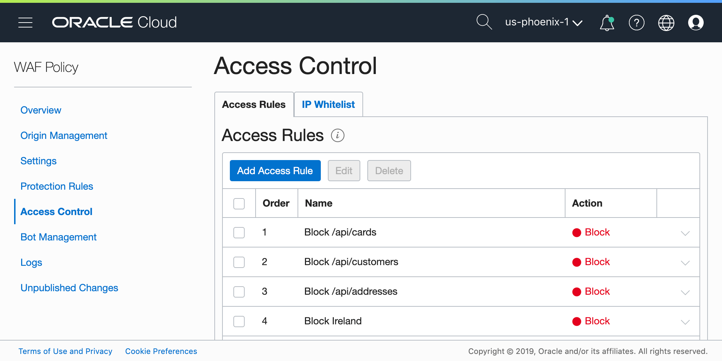Select the Block Ireland rule checkbox
The image size is (722, 361).
[x=239, y=322]
